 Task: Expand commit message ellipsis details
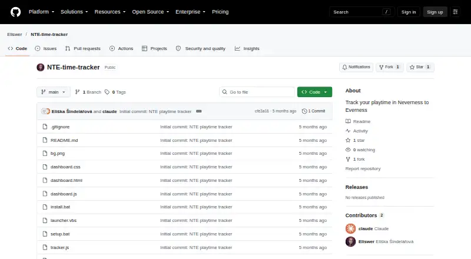click(199, 111)
